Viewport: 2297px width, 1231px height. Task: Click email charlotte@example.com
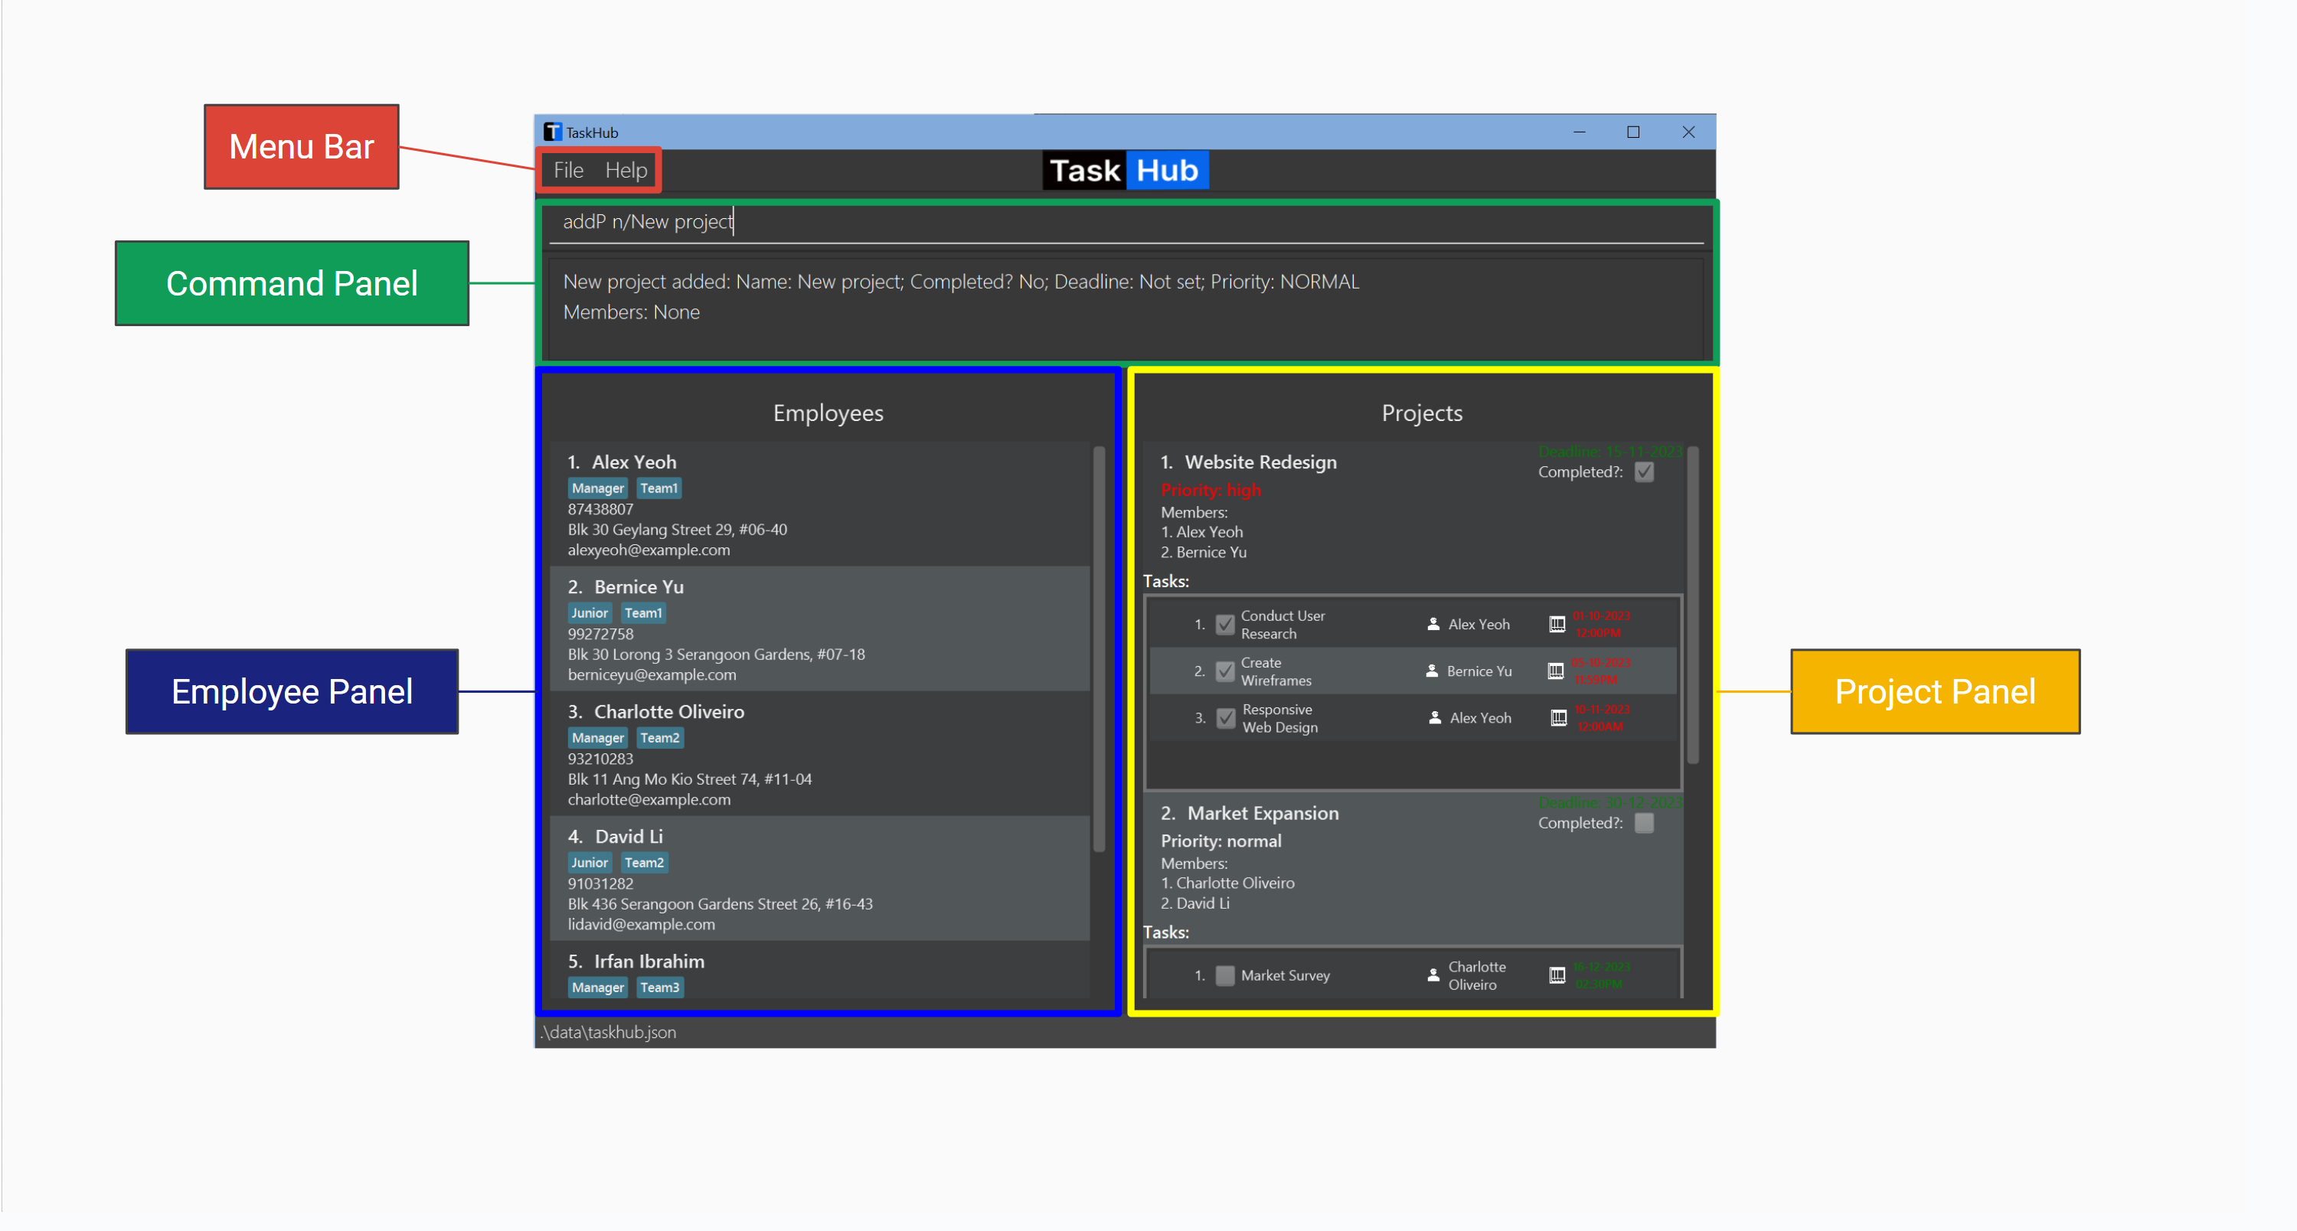(649, 799)
